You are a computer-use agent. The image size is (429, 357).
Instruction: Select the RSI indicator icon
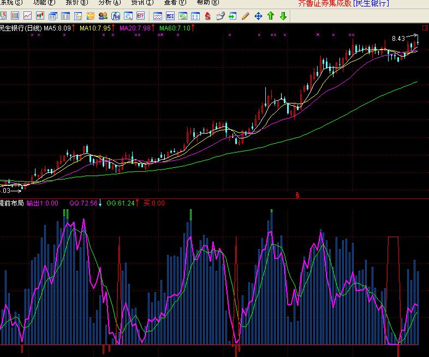[x=170, y=16]
